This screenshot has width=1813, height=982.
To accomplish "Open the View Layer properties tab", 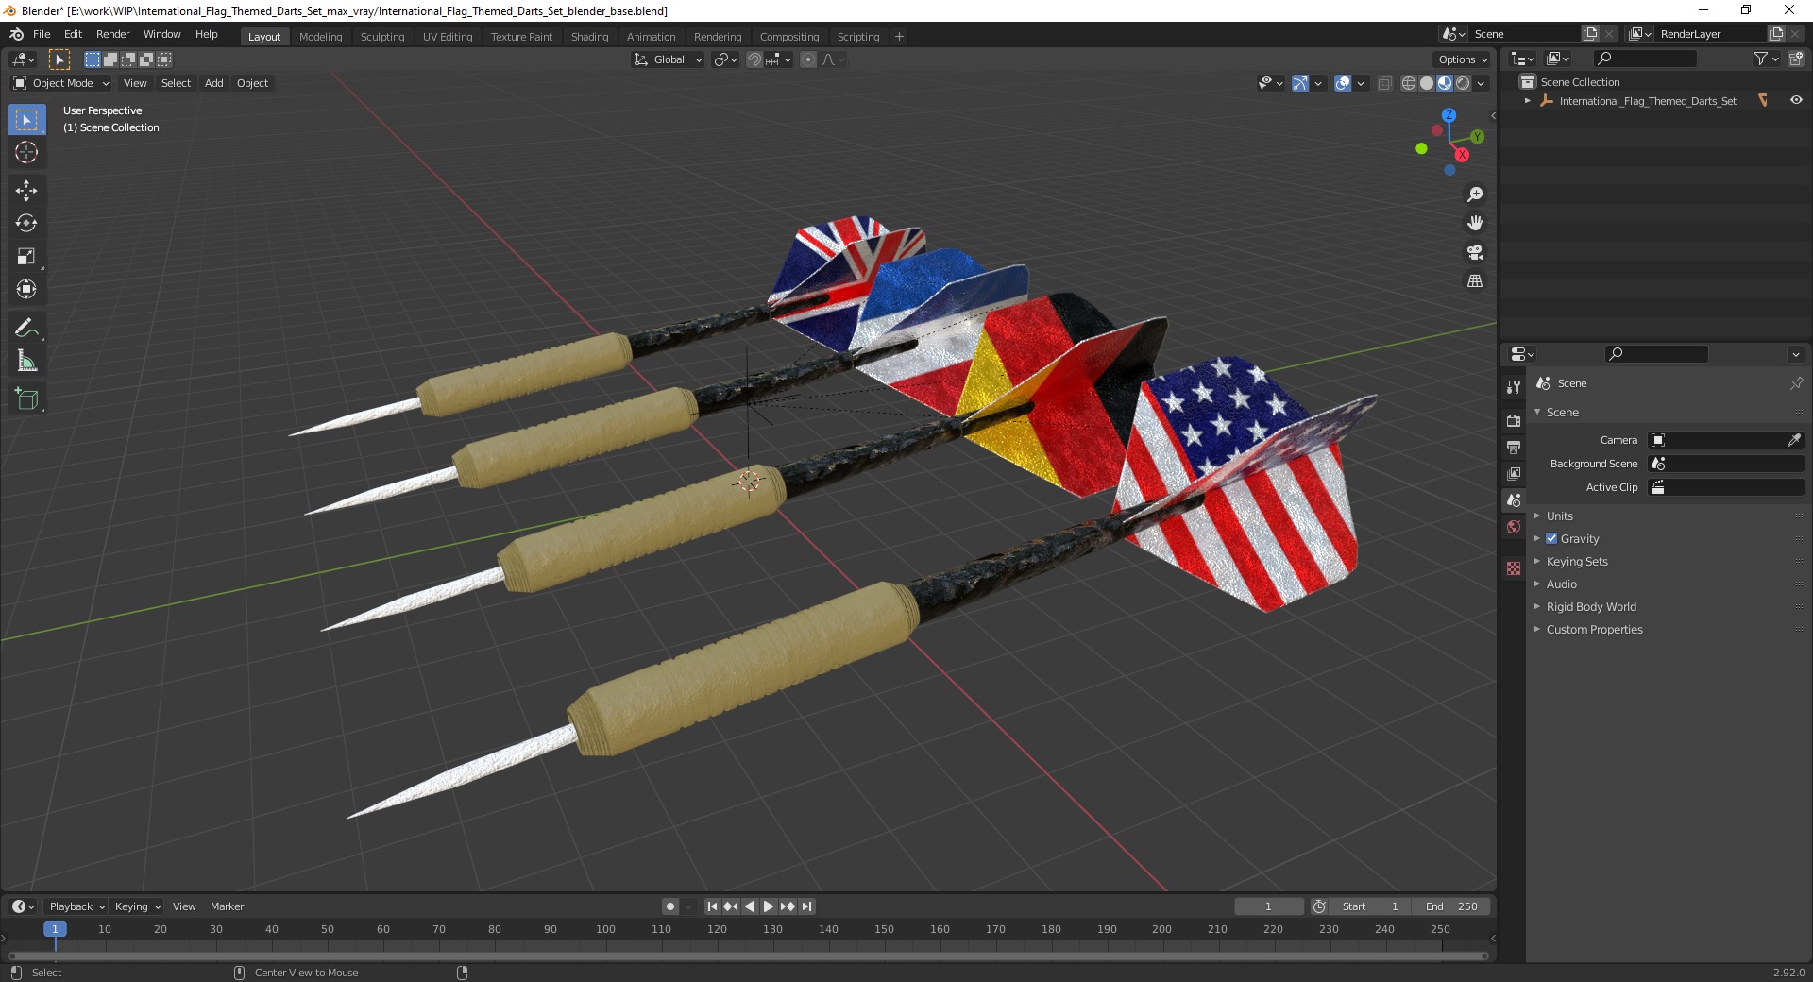I will pos(1514,473).
